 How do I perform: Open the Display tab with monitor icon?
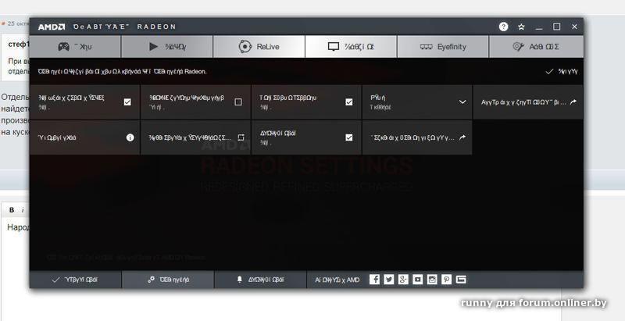pos(351,47)
